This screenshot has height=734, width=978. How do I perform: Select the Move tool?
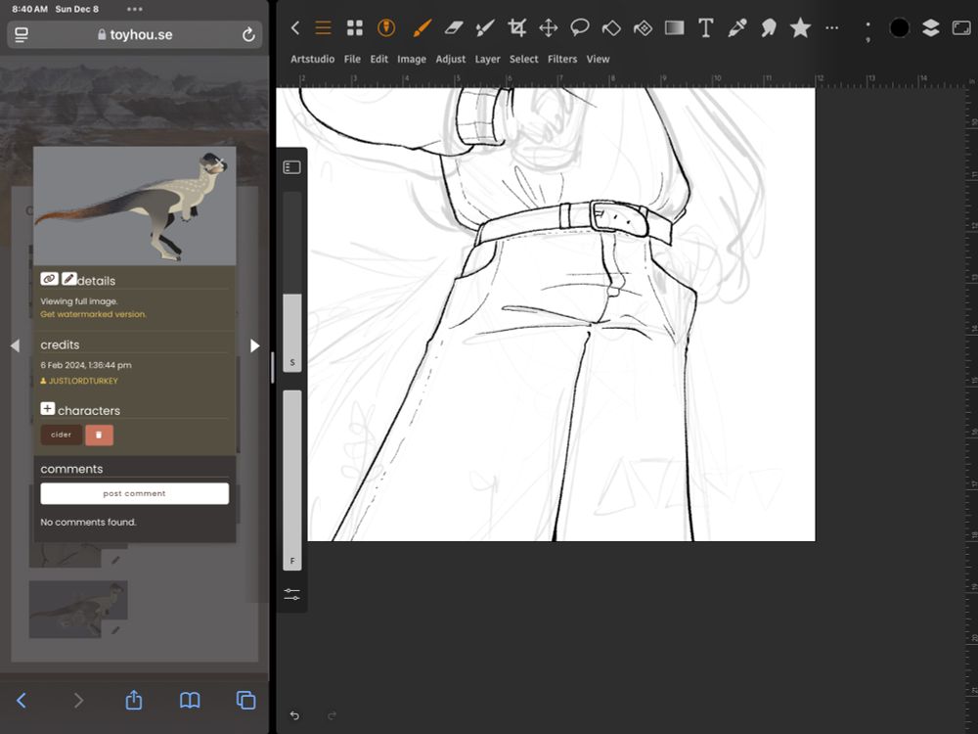pos(549,28)
